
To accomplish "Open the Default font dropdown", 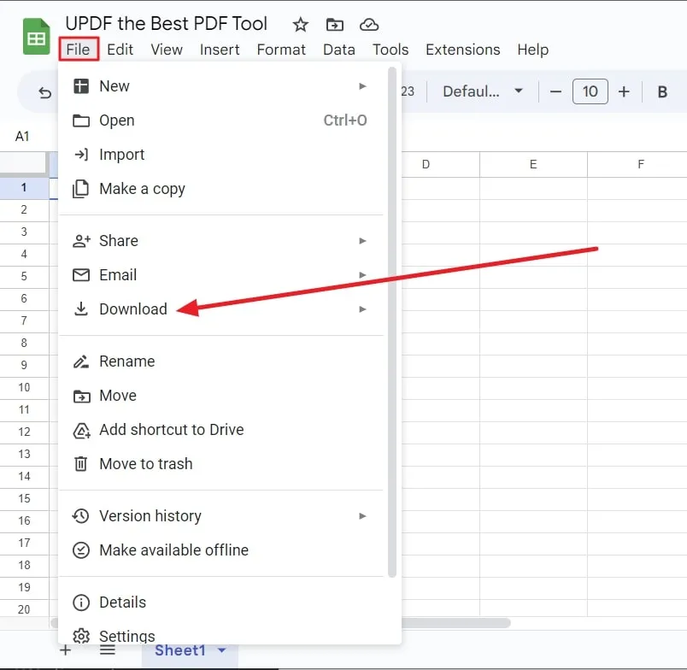I will 483,91.
